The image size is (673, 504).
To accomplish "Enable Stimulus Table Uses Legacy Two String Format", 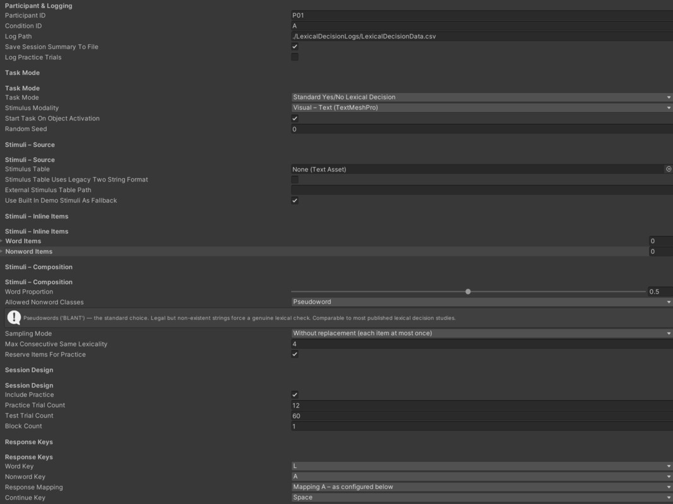I will point(295,180).
